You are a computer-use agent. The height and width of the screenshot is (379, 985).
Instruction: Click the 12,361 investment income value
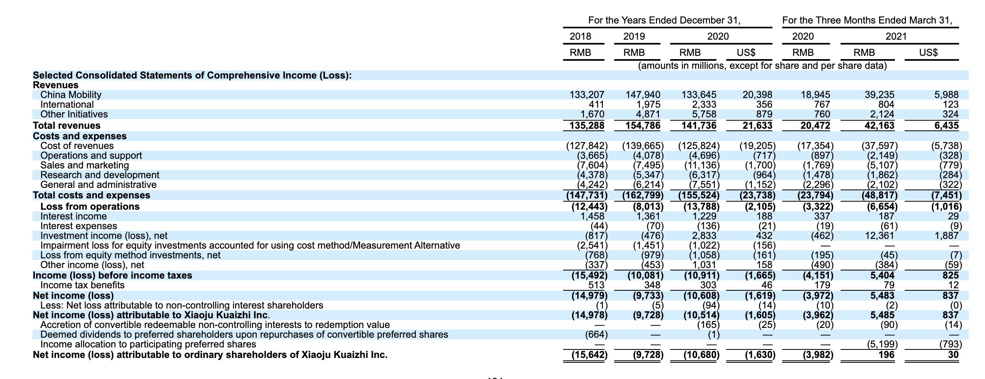point(879,236)
